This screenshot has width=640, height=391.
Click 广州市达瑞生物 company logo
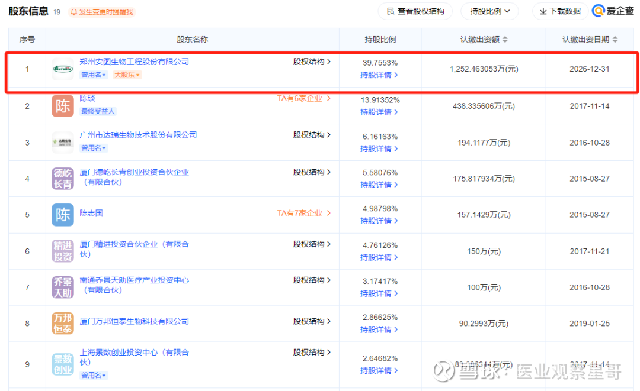point(62,142)
